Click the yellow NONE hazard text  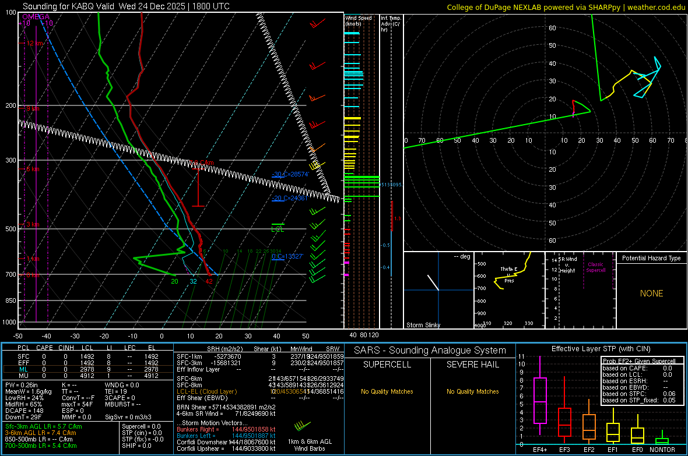click(x=652, y=294)
